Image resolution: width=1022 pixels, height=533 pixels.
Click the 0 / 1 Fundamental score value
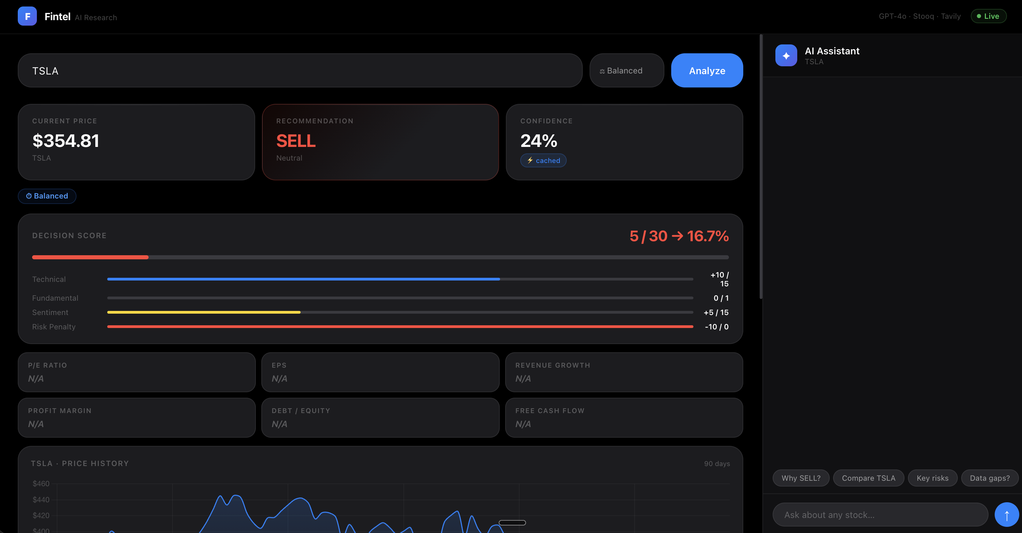click(721, 298)
